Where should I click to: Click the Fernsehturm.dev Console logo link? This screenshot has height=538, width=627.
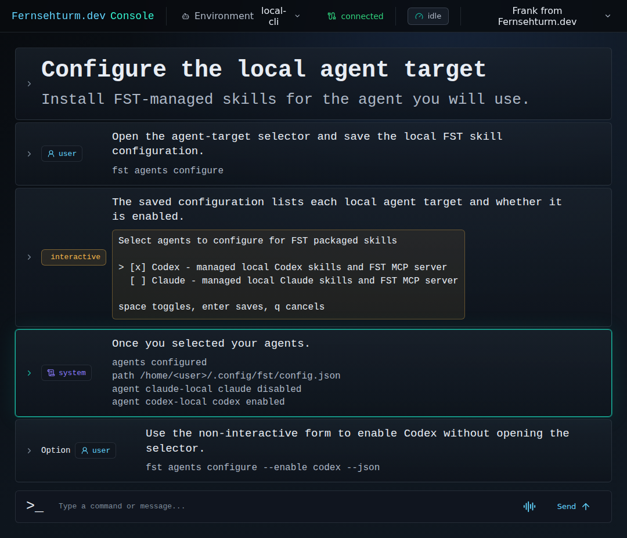83,16
